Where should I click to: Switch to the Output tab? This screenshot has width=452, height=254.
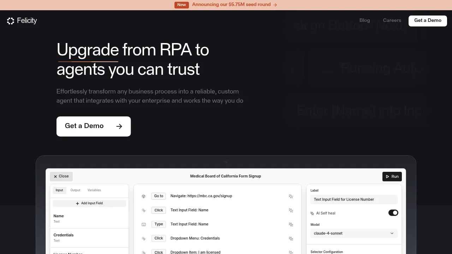point(75,190)
